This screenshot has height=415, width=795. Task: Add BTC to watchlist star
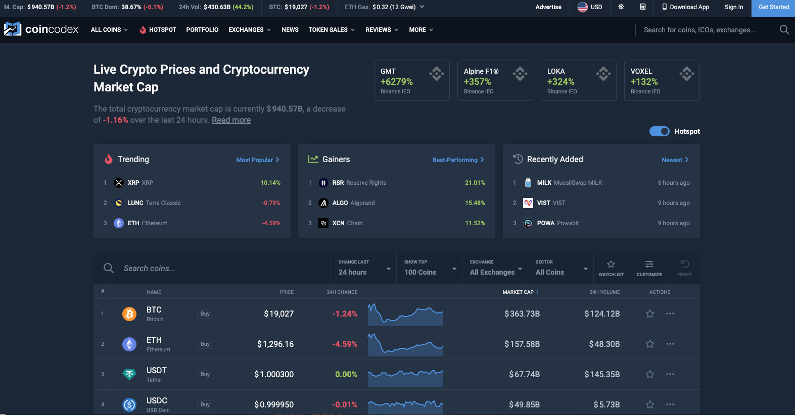[650, 314]
